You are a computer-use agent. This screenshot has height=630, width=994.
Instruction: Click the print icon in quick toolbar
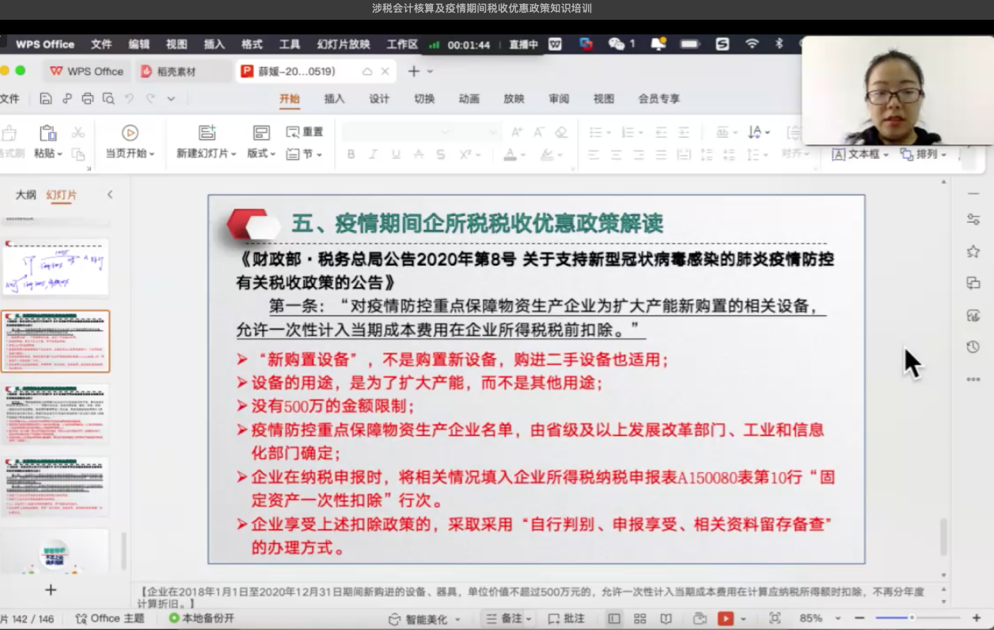click(88, 99)
